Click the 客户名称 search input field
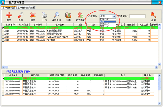 pos(137,16)
